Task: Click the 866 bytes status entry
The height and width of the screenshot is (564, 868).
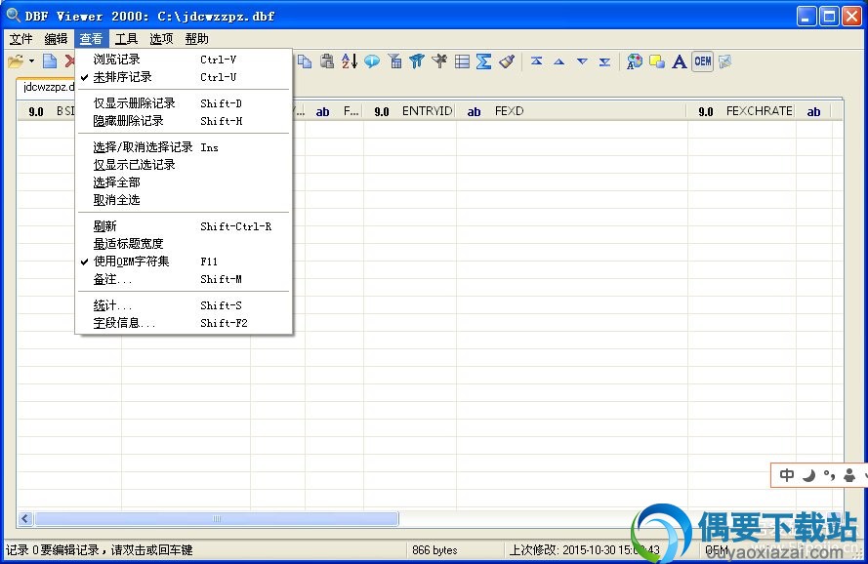Action: 434,550
